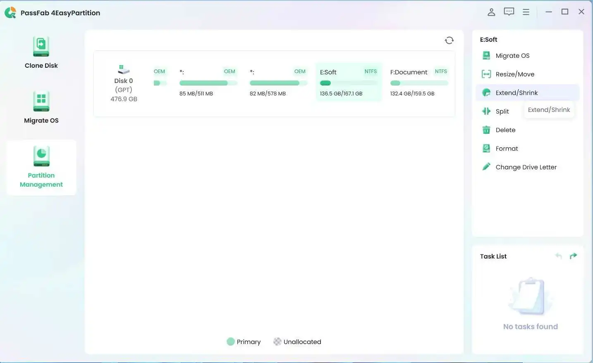Click the F:Document usage bar
Image resolution: width=593 pixels, height=363 pixels.
[x=419, y=83]
